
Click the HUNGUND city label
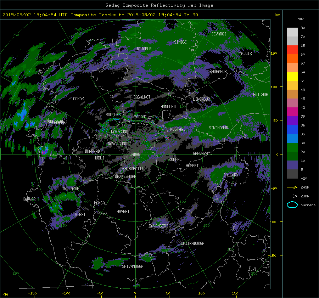(168, 107)
